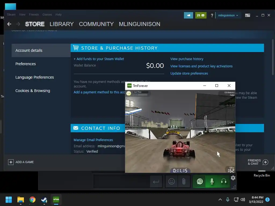Viewport: 275px width, 206px height.
Task: Click the volume speaker tray icon
Action: pos(243,200)
